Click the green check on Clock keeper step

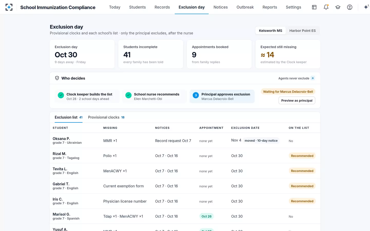tap(61, 95)
